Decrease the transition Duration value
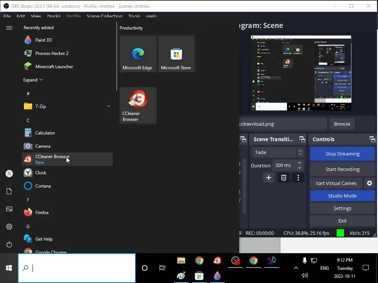The image size is (378, 283). tap(299, 168)
